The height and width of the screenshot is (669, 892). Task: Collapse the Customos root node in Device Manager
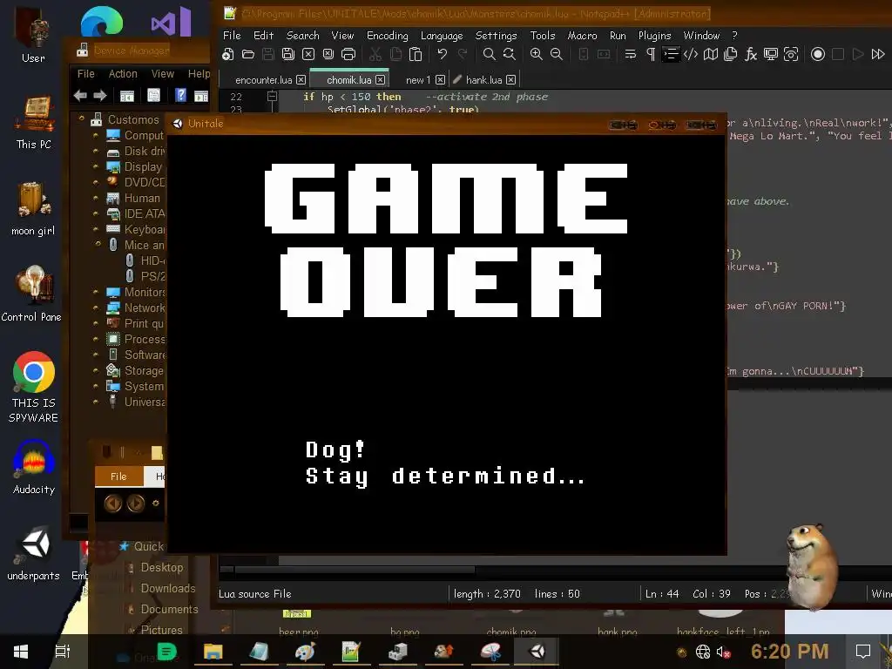tap(81, 118)
